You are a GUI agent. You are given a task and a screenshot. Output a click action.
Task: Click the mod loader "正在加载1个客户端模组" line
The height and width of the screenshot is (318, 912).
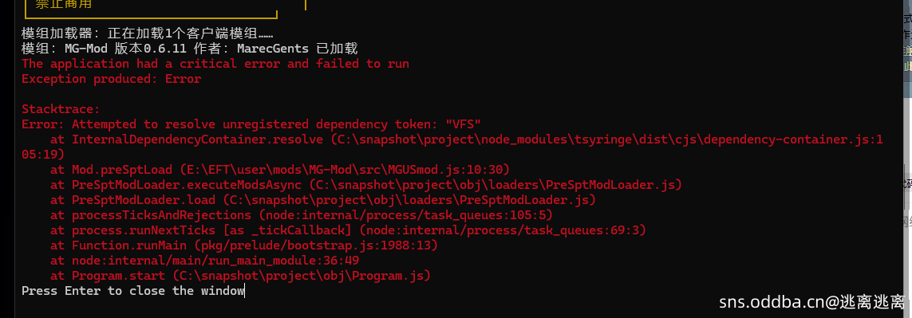click(148, 33)
